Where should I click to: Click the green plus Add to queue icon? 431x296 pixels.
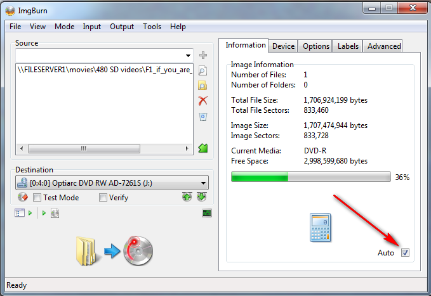tap(203, 55)
